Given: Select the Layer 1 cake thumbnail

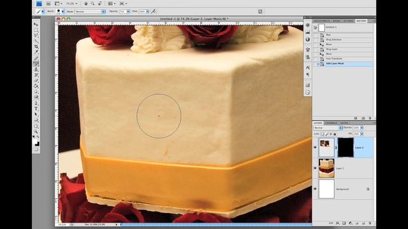Looking at the screenshot, I should (x=326, y=168).
